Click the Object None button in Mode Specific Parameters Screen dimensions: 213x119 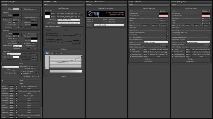coord(67,30)
